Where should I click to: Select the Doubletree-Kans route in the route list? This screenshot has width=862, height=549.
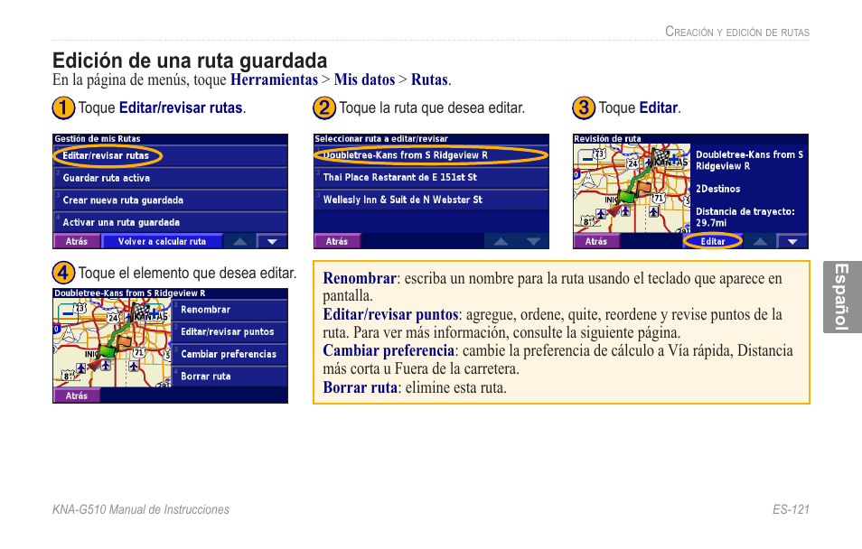tap(431, 155)
